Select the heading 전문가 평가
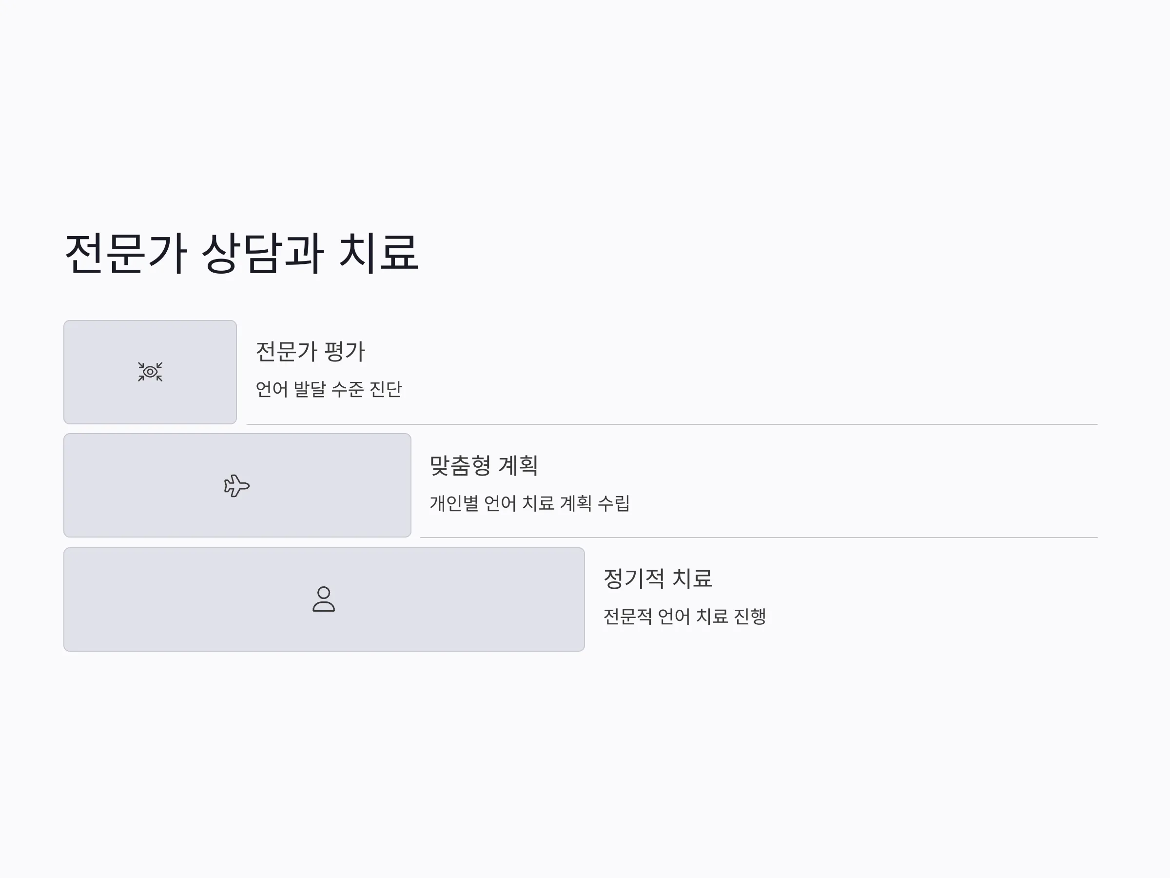The image size is (1170, 878). coord(311,351)
